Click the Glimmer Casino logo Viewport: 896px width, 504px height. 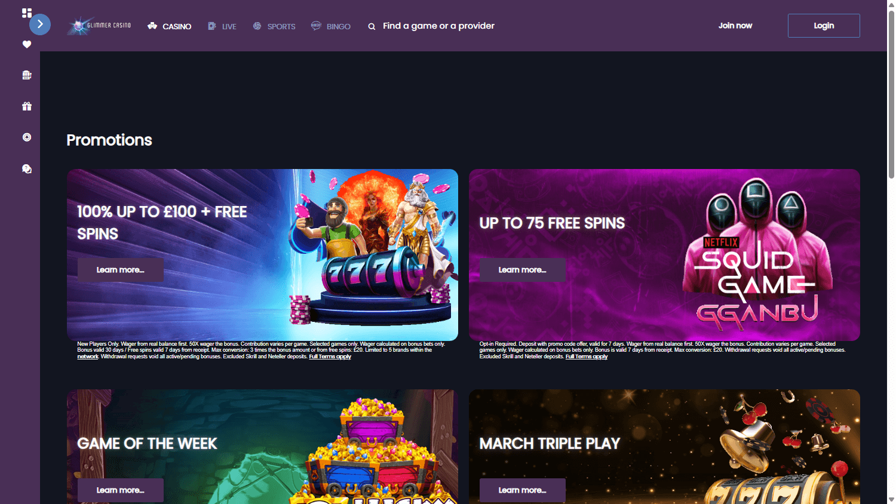point(99,26)
